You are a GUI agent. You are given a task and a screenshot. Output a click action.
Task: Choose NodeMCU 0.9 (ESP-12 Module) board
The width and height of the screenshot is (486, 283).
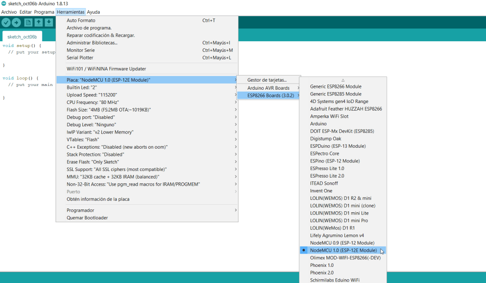pos(342,243)
